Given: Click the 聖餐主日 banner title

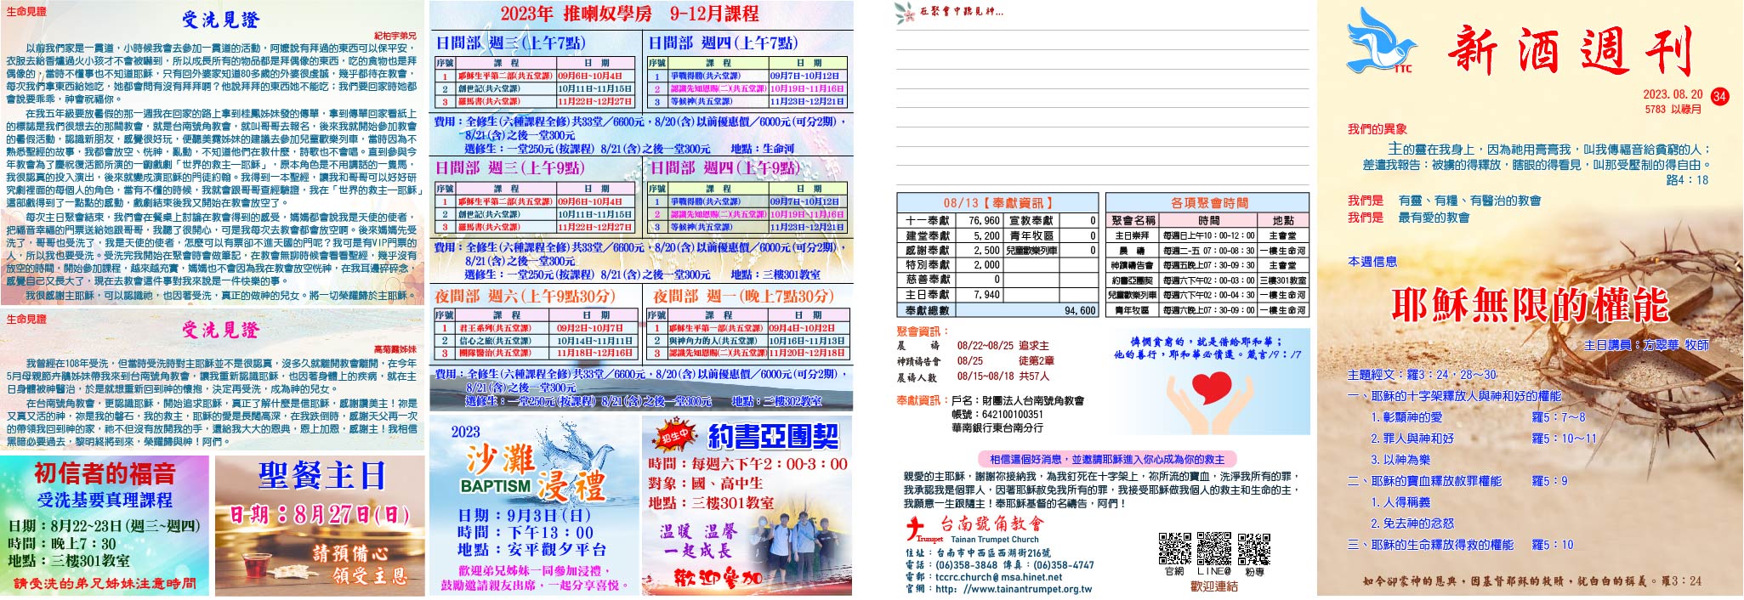Looking at the screenshot, I should pos(321,475).
